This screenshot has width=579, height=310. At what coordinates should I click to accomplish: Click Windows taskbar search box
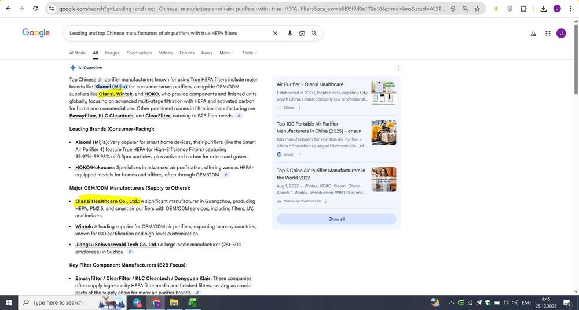click(72, 302)
